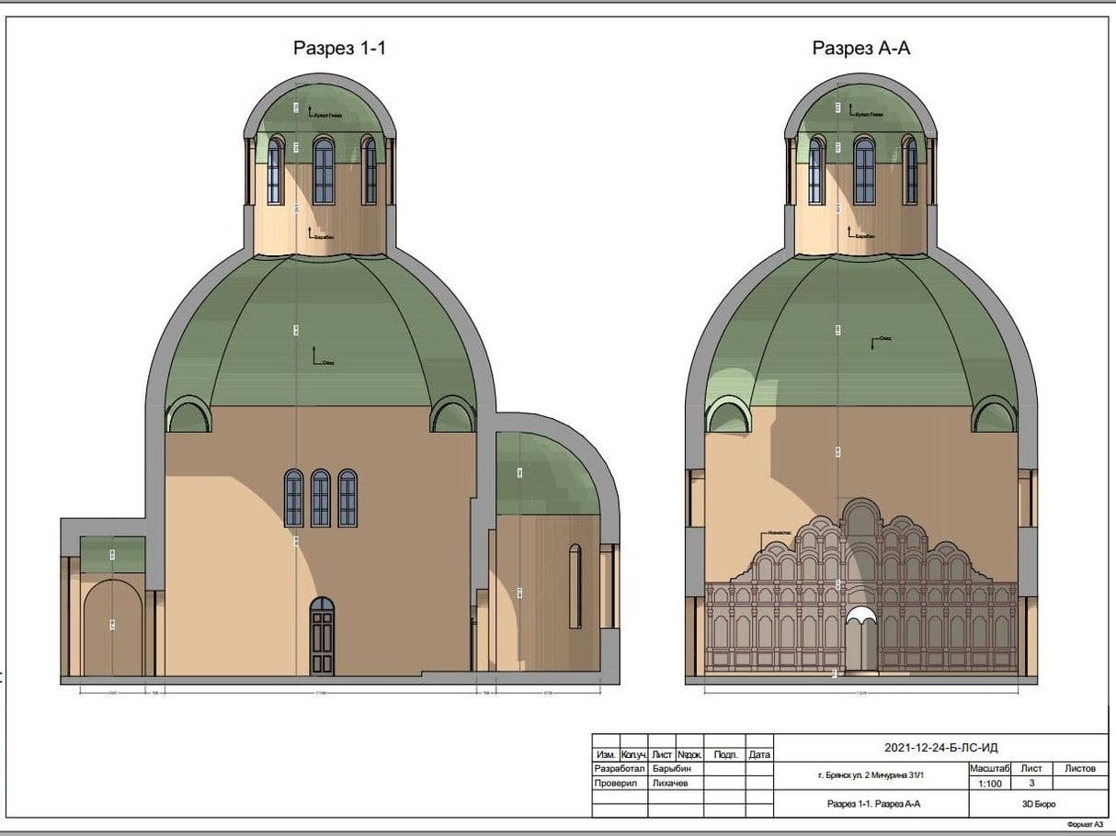Select the scale value "1:100" in title block
1116x836 pixels.
990,784
